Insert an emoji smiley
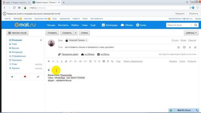201x113 pixels. click(x=90, y=62)
